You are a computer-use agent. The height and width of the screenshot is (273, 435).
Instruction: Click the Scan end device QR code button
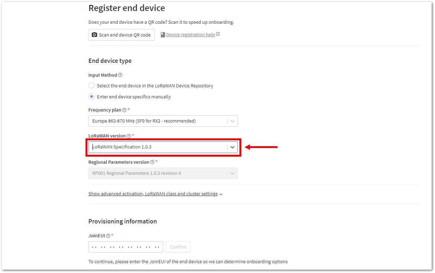tap(122, 35)
